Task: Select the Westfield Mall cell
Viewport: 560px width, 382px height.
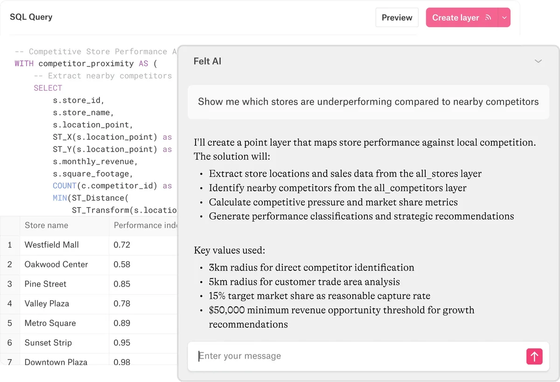Action: click(x=64, y=245)
